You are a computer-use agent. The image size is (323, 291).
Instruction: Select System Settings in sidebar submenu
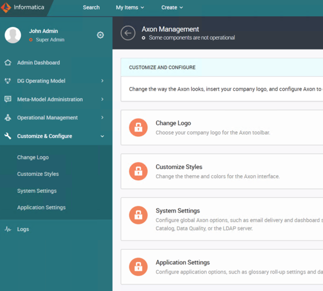click(37, 191)
